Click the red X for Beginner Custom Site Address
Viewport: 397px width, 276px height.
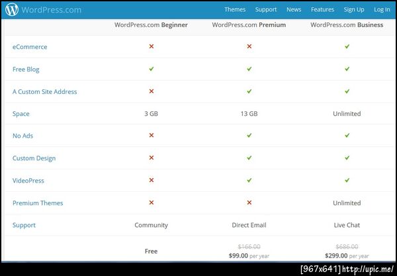tap(152, 91)
